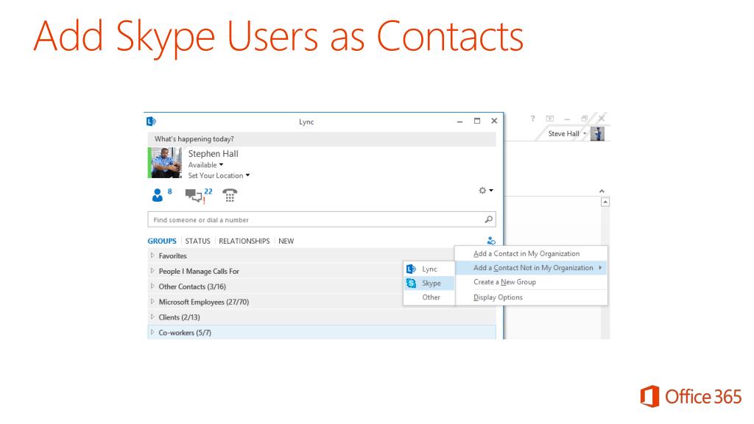754x424 pixels.
Task: Open the Conversations icon showing 22
Action: pyautogui.click(x=194, y=195)
